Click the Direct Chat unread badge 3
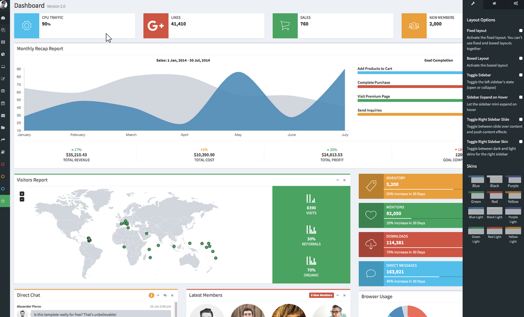The height and width of the screenshot is (317, 524). point(151,295)
